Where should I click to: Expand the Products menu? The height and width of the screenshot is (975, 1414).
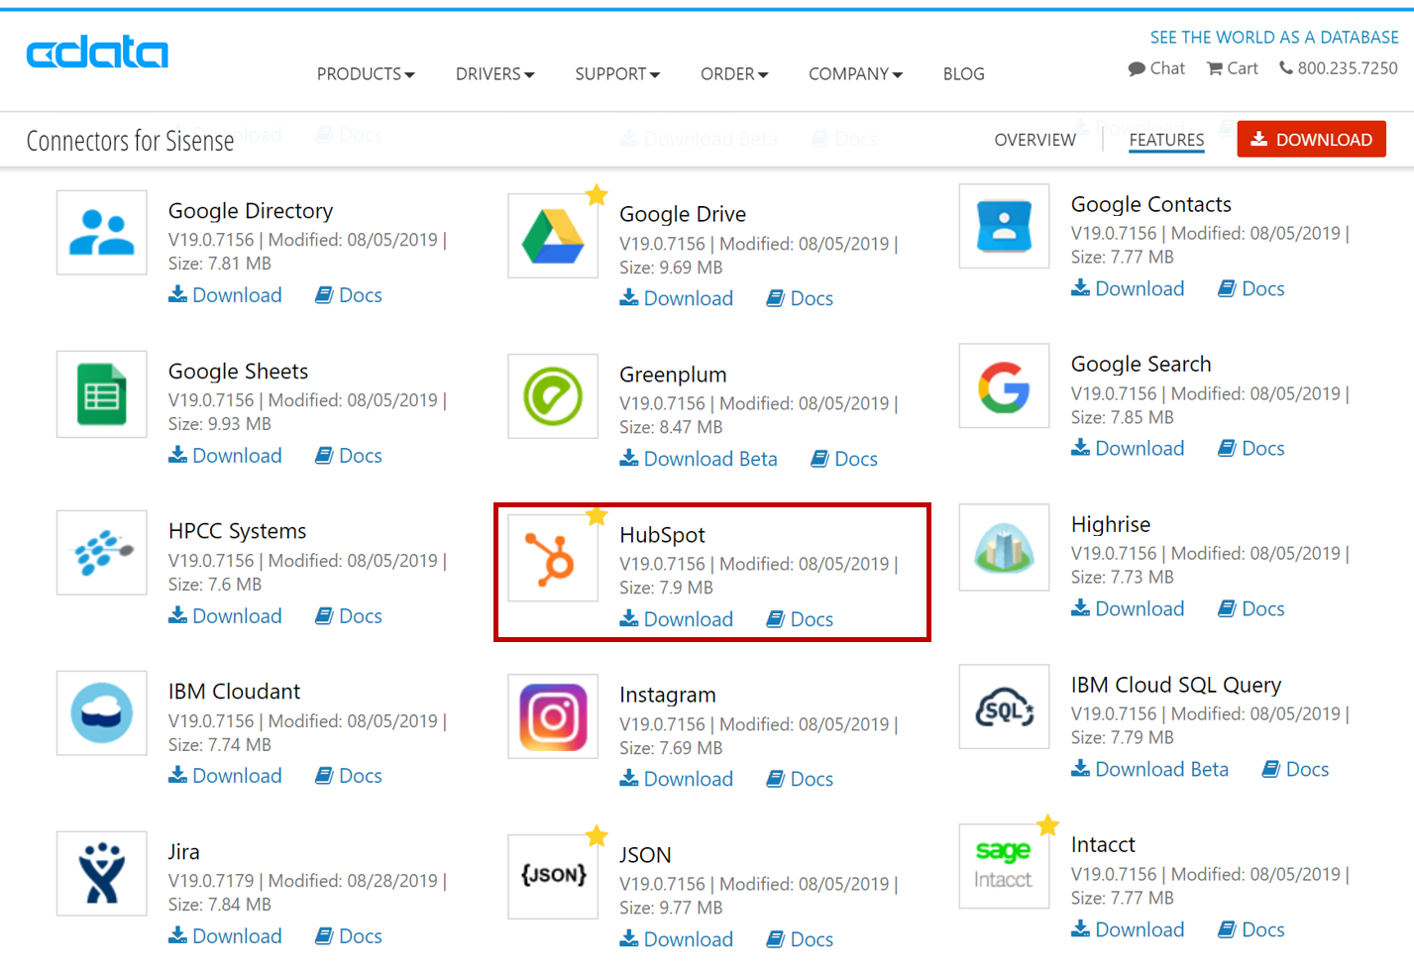point(366,74)
